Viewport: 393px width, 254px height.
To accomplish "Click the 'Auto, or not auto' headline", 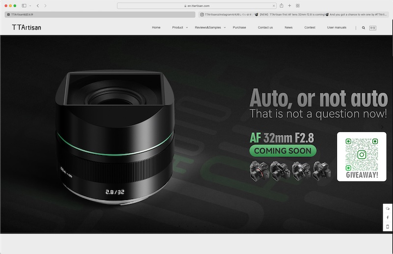I will tap(318, 98).
